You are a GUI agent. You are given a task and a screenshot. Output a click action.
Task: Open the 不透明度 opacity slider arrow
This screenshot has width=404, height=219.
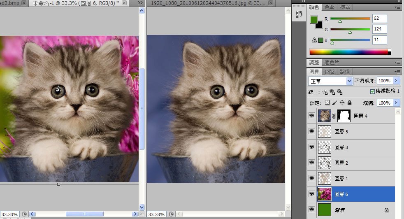point(397,81)
